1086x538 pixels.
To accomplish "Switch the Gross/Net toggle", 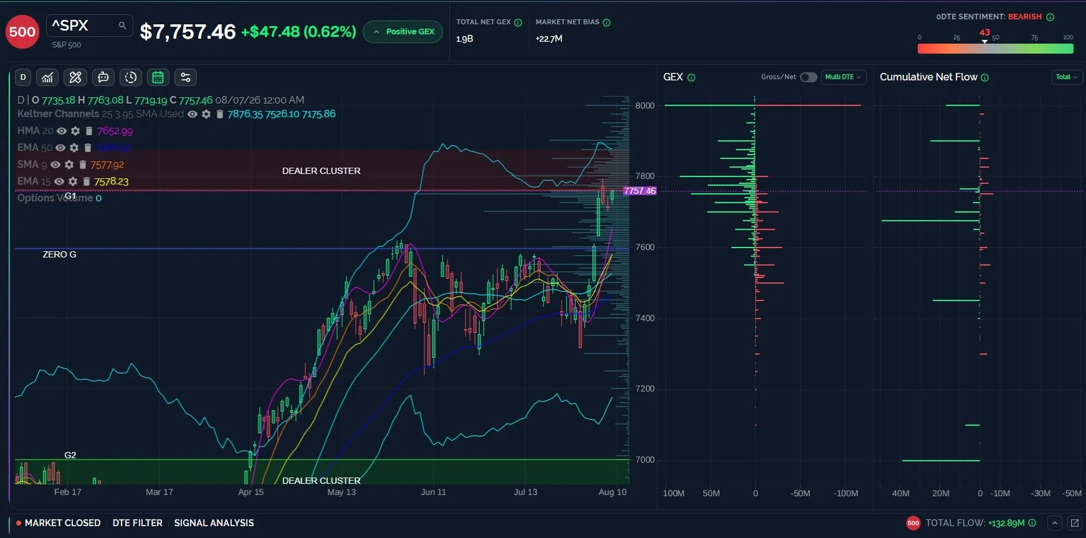I will [x=808, y=77].
